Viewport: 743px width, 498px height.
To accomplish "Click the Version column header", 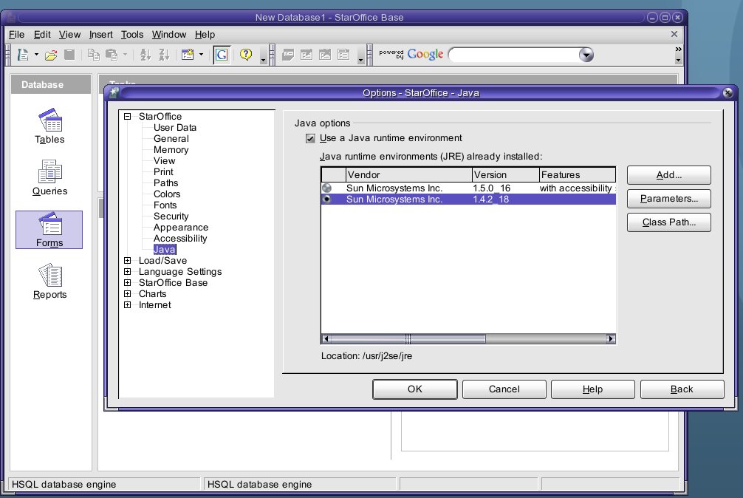I will 506,175.
